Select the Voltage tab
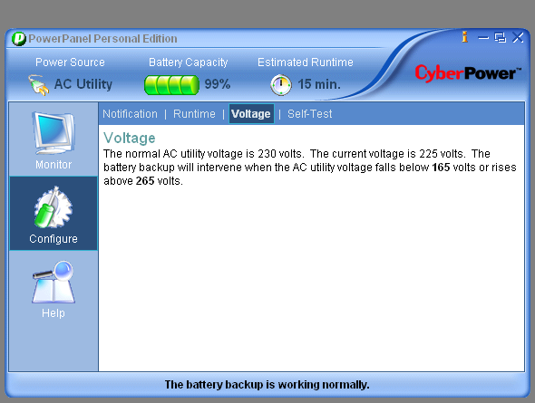The image size is (535, 403). 251,114
